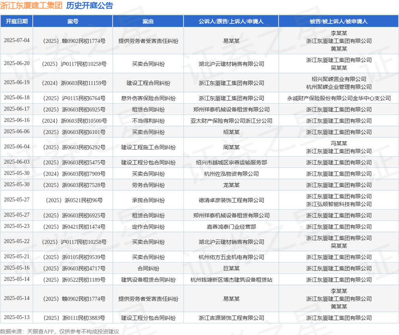Select case number (2025)浙0603民初5475号
Viewport: 399px width, 335px height.
point(74,162)
